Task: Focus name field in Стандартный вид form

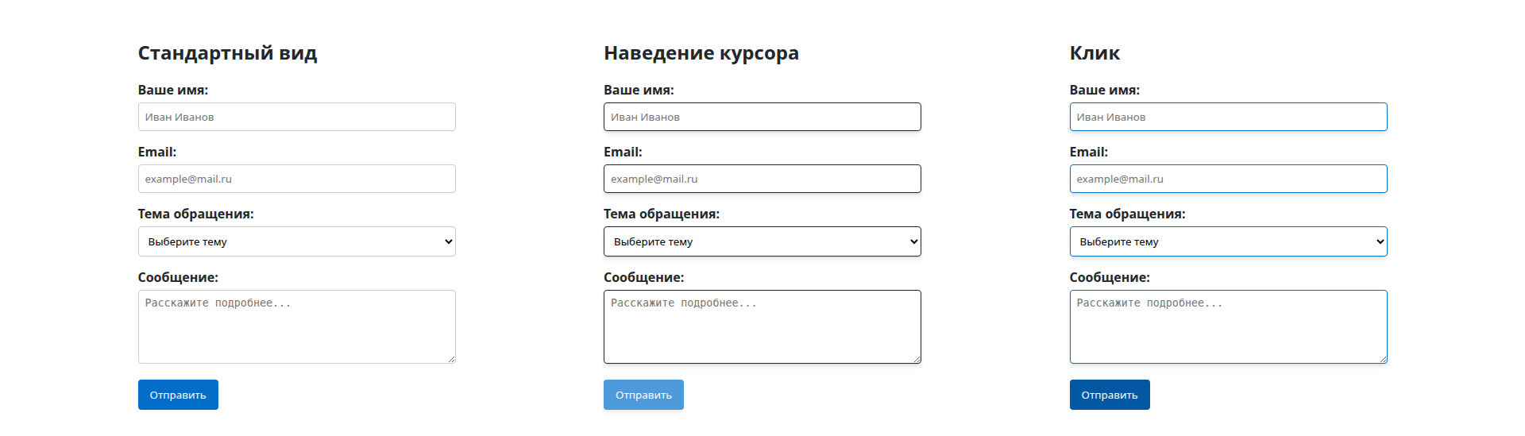Action: (296, 117)
